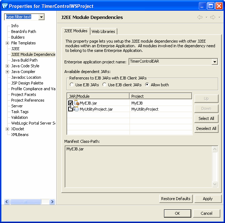Select JSP Design Palette tree item

click(x=27, y=83)
